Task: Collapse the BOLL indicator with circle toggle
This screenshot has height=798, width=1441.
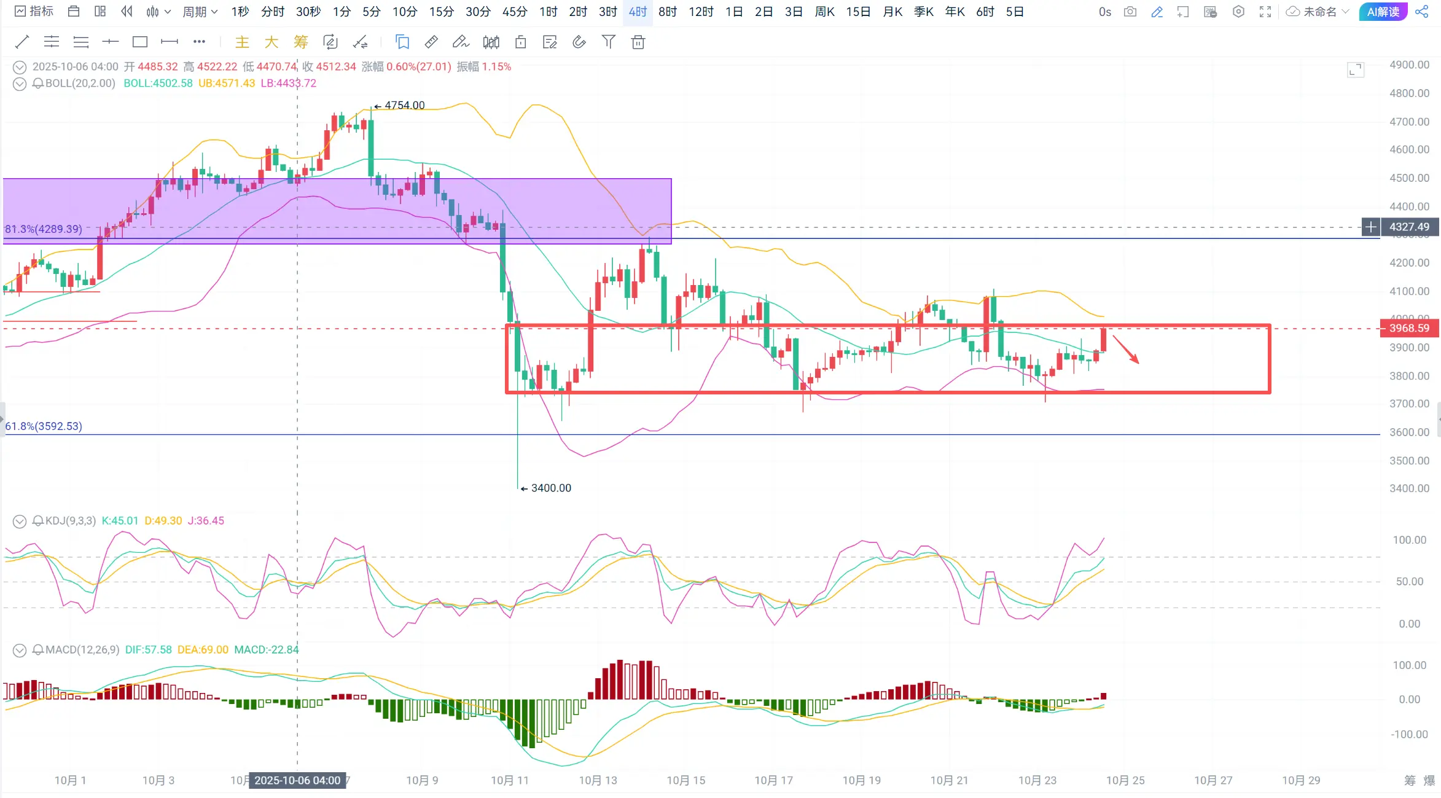Action: (x=20, y=84)
